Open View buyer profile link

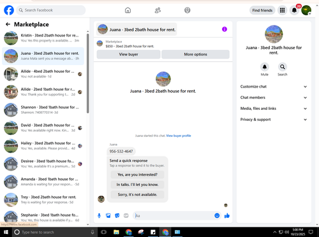click(x=179, y=135)
